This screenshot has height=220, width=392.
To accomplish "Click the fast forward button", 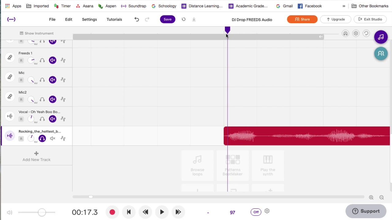I will click(178, 212).
